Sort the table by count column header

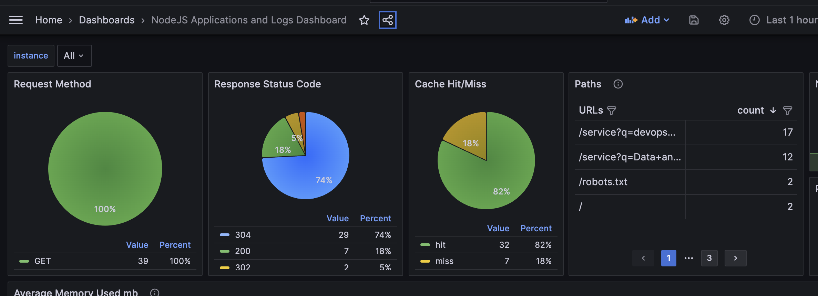750,110
